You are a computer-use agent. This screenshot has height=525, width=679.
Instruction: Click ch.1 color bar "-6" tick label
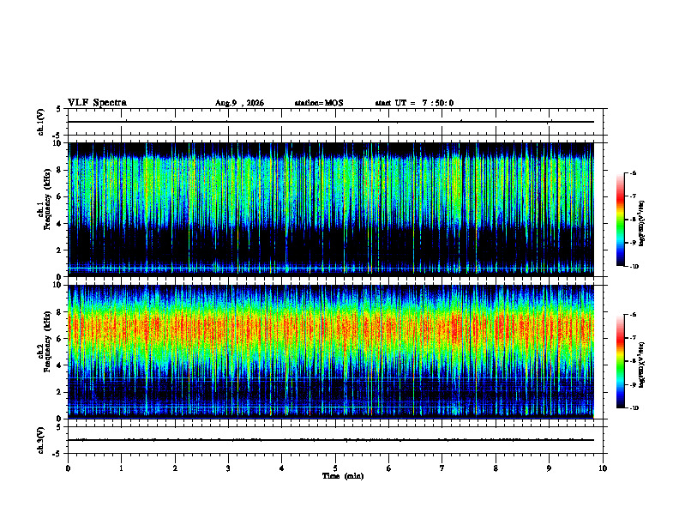(x=633, y=172)
